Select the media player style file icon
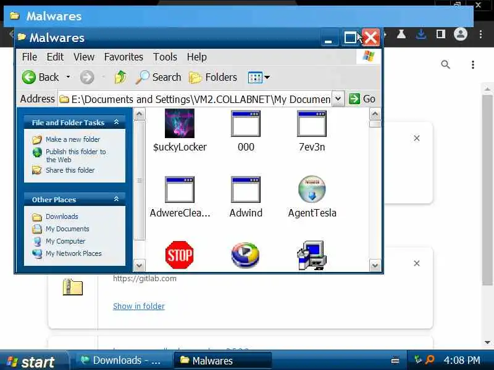The image size is (494, 370). [x=245, y=255]
